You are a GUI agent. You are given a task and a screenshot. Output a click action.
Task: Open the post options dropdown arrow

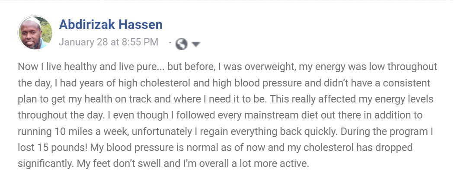[196, 44]
